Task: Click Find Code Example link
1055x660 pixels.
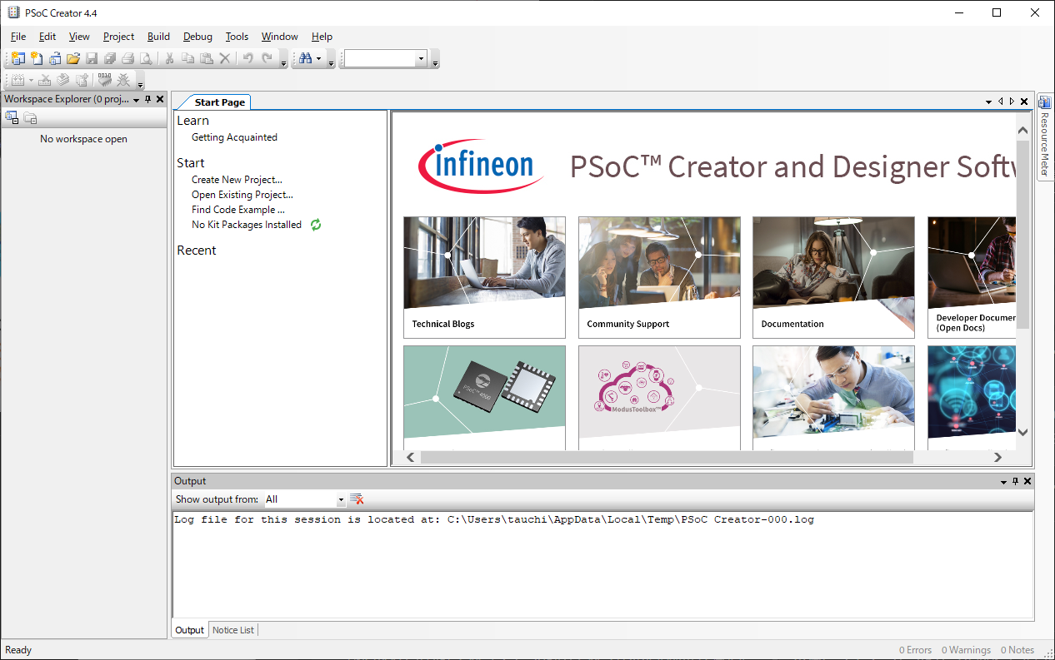Action: (x=238, y=210)
